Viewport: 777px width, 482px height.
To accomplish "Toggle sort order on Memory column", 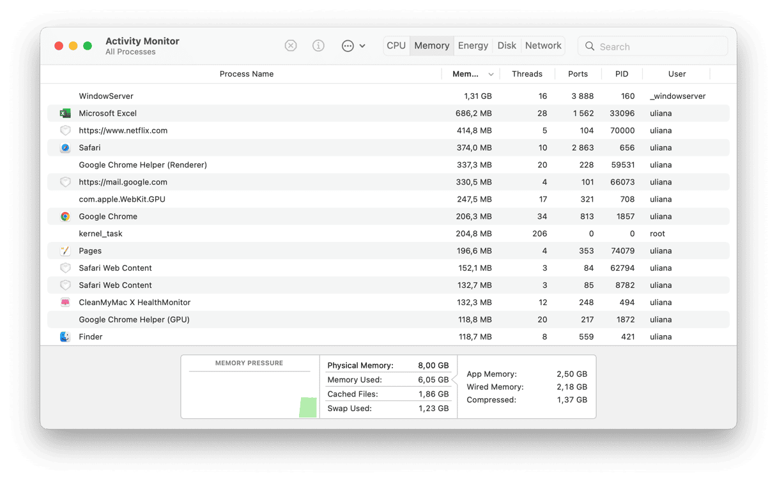I will (472, 74).
